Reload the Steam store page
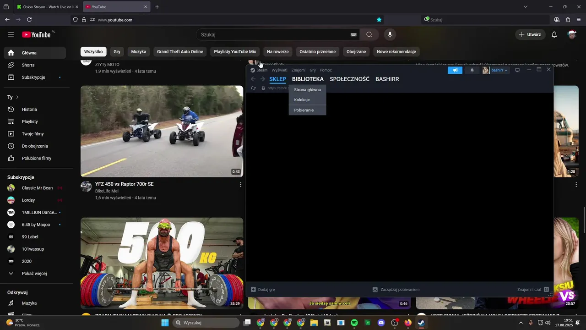The image size is (586, 330). click(x=253, y=88)
